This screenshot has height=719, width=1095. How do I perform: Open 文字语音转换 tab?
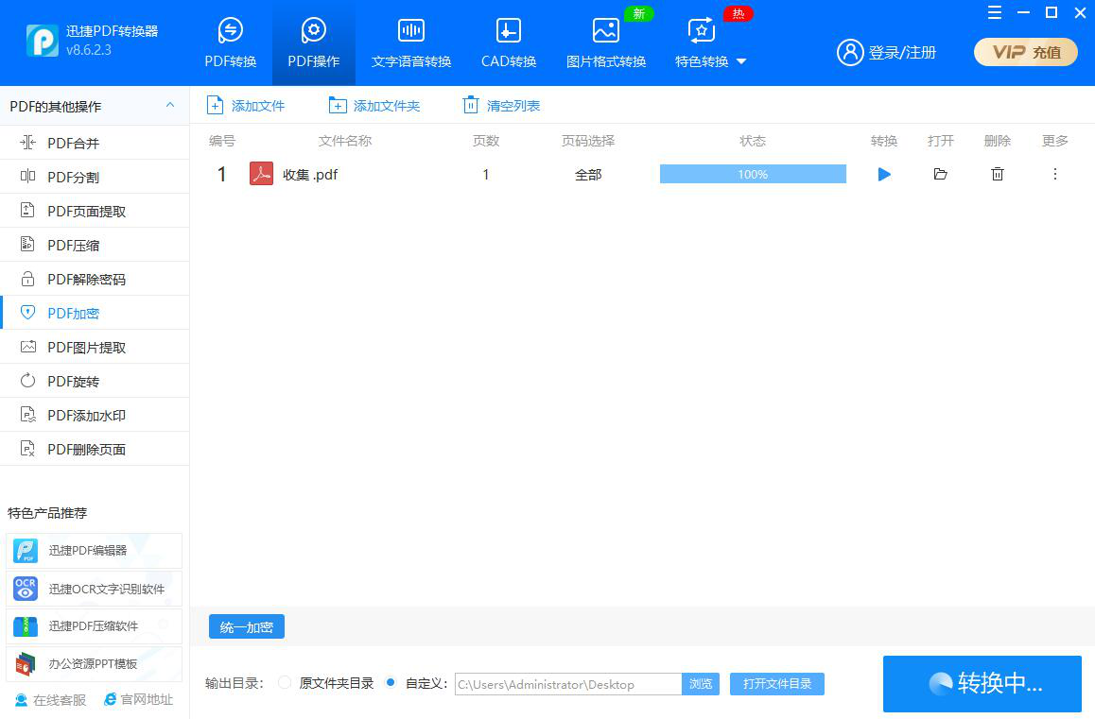[411, 43]
